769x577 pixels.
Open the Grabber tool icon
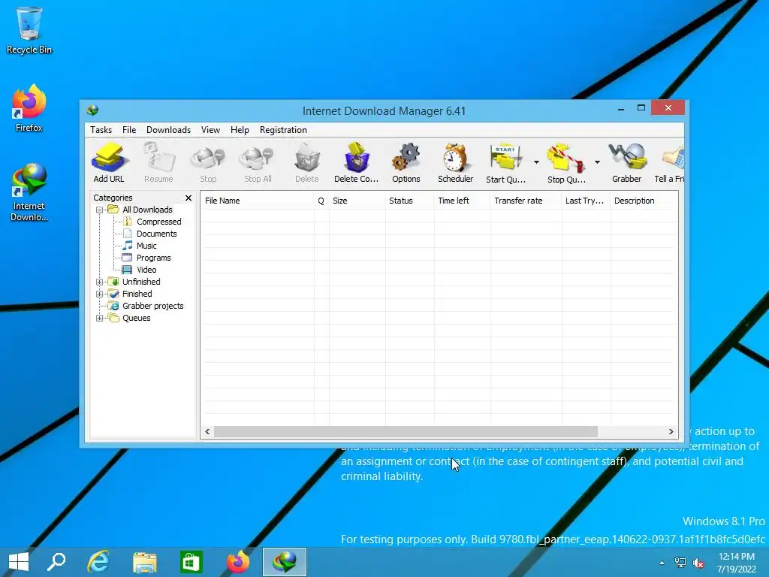point(627,163)
